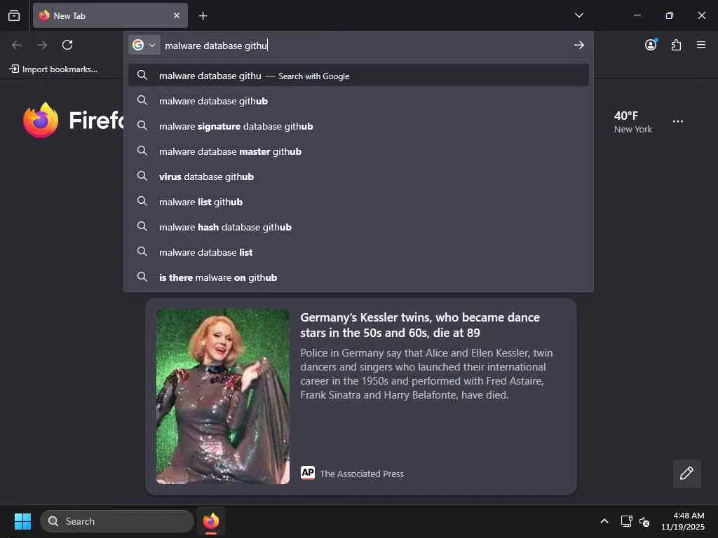Open the Firefox account icon
The height and width of the screenshot is (538, 718).
[651, 45]
